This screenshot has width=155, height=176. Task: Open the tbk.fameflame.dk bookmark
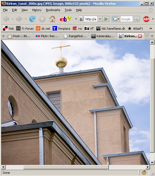[x=111, y=29]
